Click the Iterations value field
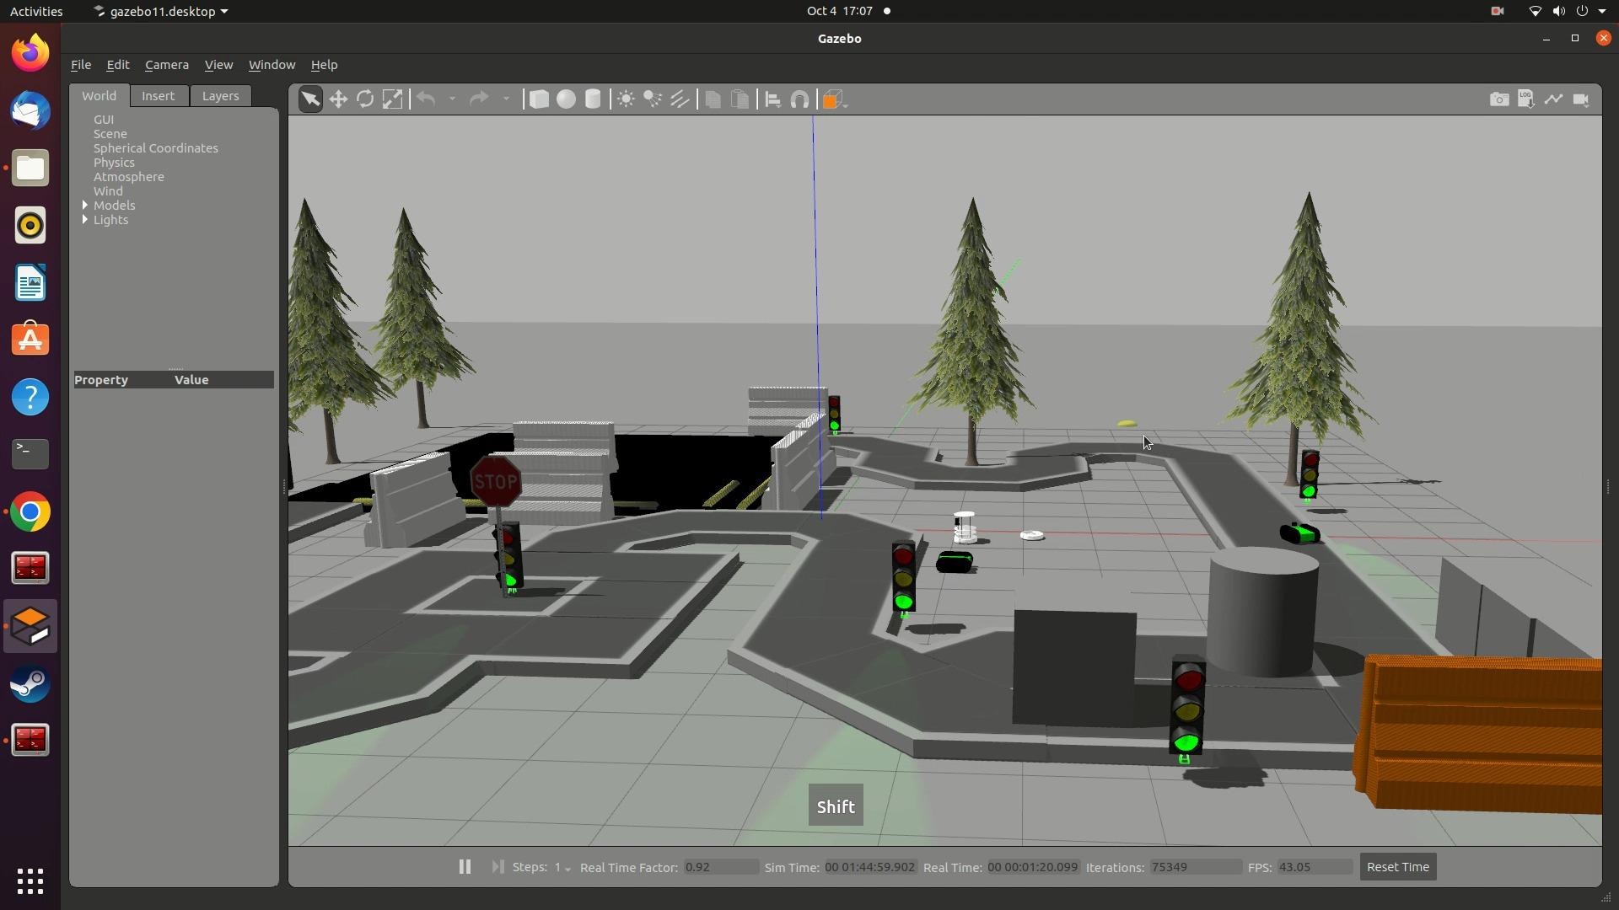Viewport: 1619px width, 910px height. click(1195, 867)
